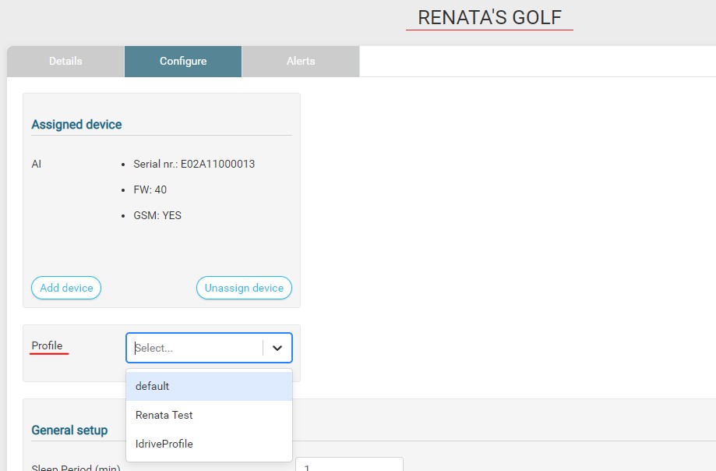The width and height of the screenshot is (716, 471).
Task: Click the FW: 40 entry
Action: (150, 189)
